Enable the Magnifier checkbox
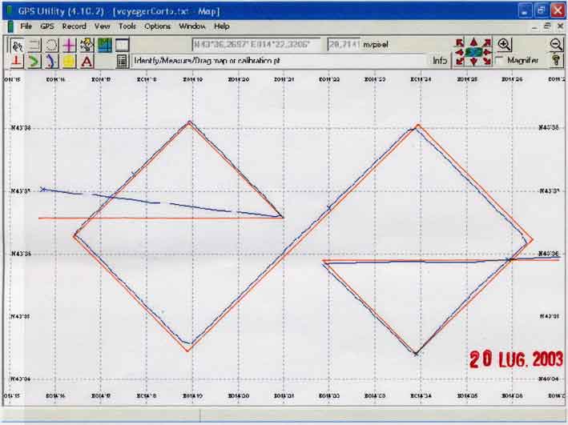The width and height of the screenshot is (568, 425). point(500,61)
